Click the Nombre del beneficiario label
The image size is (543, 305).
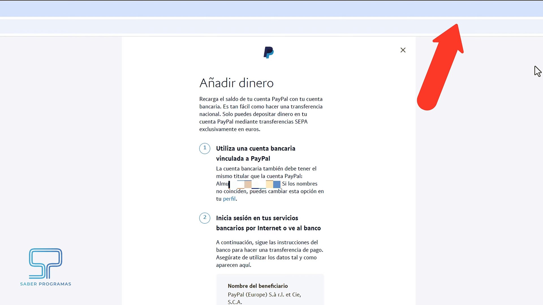click(x=258, y=286)
